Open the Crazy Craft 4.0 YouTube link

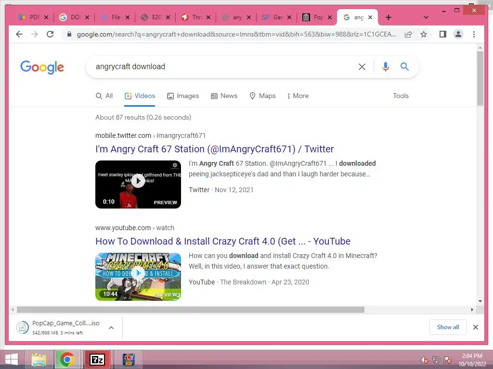click(x=222, y=241)
